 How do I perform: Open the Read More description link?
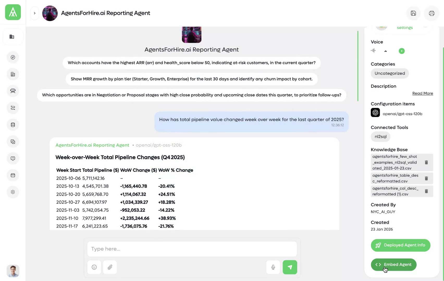[x=423, y=93]
